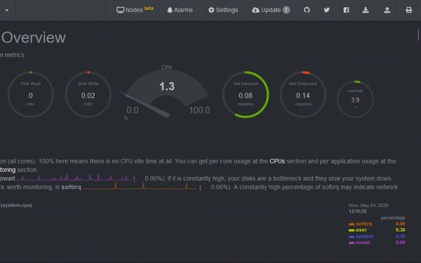Viewport: 421px width, 263px height.
Task: Follow the CPUs section link
Action: pyautogui.click(x=277, y=161)
